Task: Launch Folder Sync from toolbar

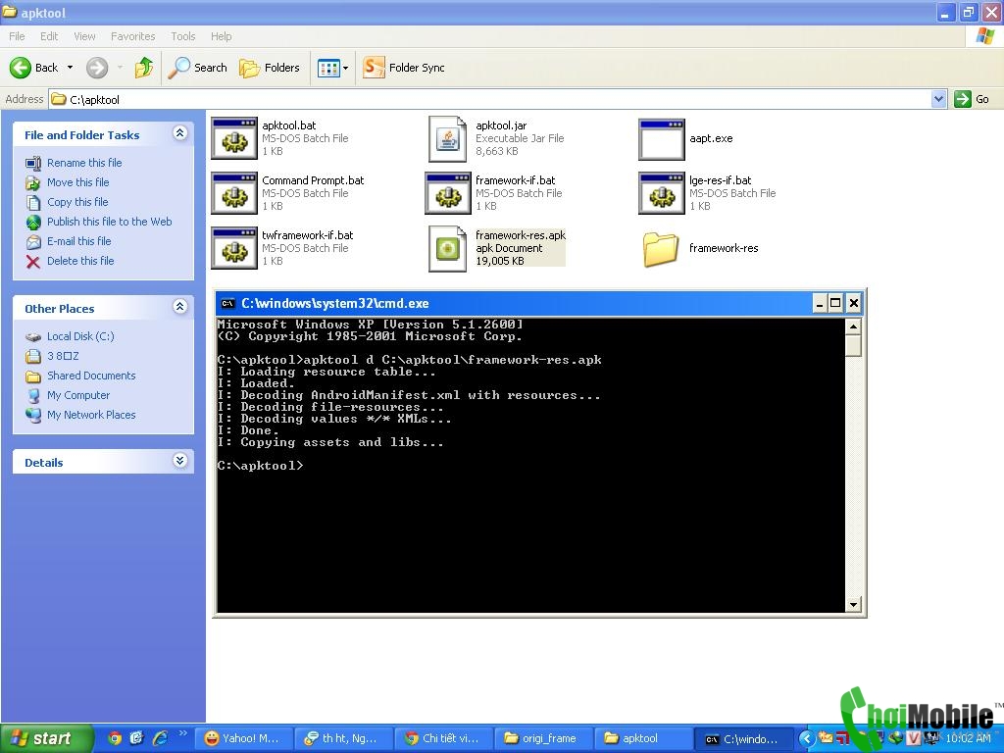Action: point(403,68)
